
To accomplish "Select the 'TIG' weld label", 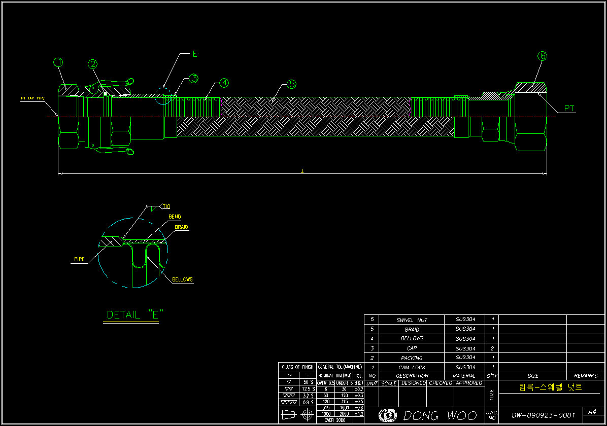I will (166, 206).
